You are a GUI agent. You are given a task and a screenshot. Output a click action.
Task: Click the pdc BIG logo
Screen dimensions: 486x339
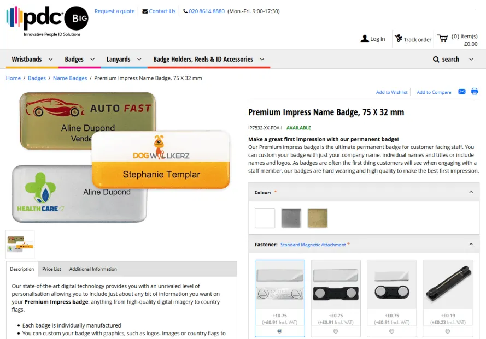(x=47, y=21)
